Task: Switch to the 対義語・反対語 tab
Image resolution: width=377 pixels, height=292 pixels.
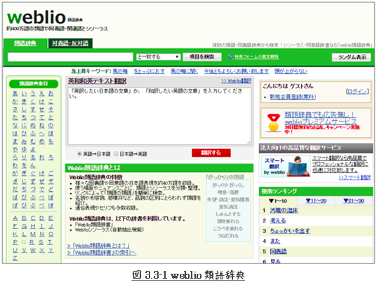Action: pos(70,44)
